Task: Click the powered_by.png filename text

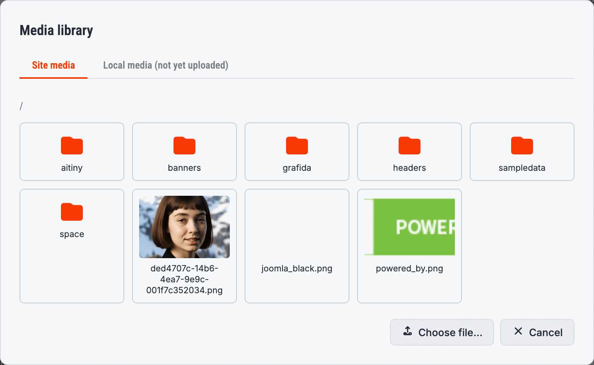Action: pyautogui.click(x=410, y=268)
